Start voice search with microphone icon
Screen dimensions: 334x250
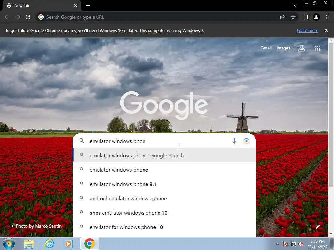[x=234, y=141]
